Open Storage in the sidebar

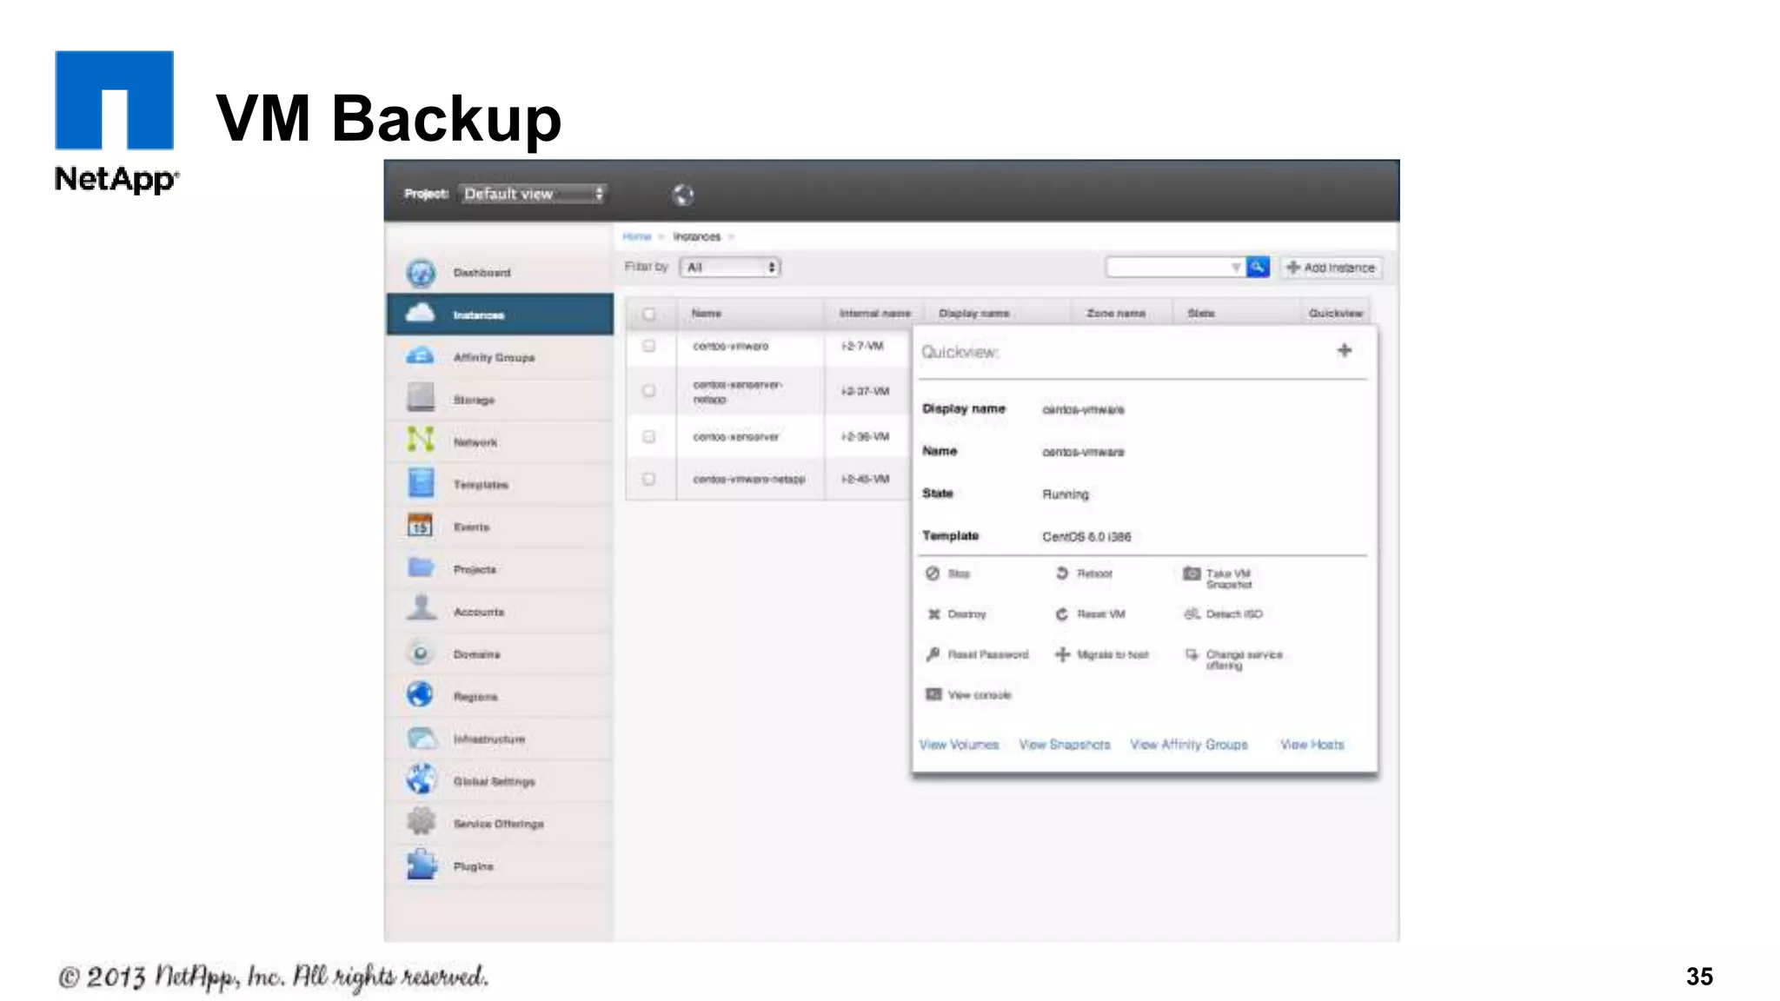[500, 399]
